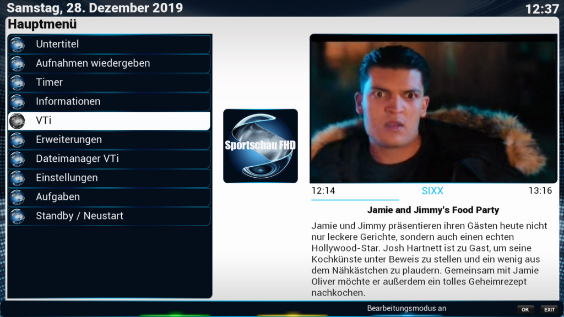Click the Sportschau FHD logo image

tap(261, 146)
